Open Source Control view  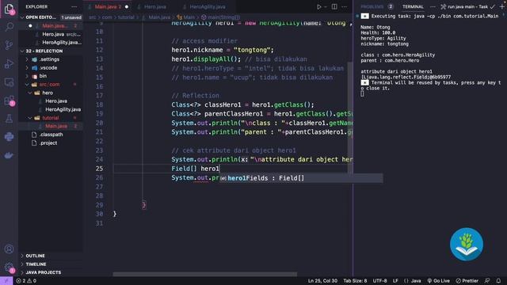(x=9, y=45)
